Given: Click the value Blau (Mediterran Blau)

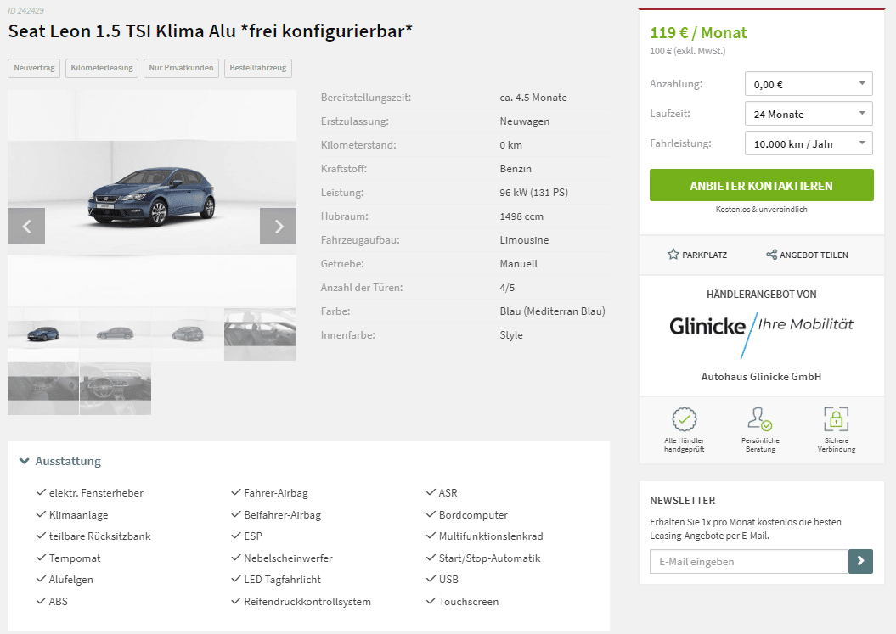Looking at the screenshot, I should [552, 311].
